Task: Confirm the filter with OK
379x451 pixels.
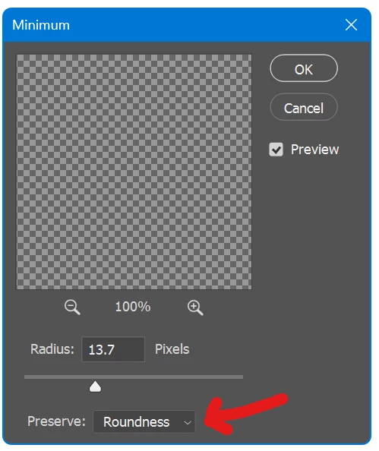Action: coord(304,68)
